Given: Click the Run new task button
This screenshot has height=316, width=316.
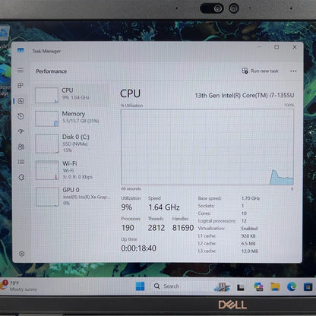Looking at the screenshot, I should pyautogui.click(x=260, y=71).
